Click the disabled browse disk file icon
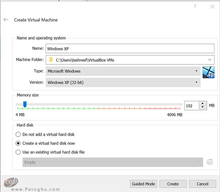Screen dimensions: 220x192 point(209,162)
